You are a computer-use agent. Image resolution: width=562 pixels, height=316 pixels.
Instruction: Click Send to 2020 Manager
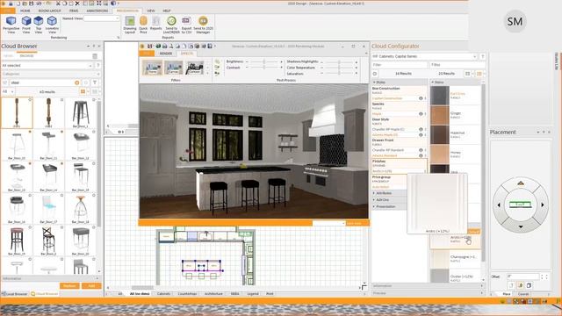(203, 25)
